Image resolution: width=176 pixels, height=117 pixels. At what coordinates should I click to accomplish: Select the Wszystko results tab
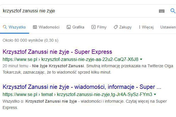click(17, 27)
